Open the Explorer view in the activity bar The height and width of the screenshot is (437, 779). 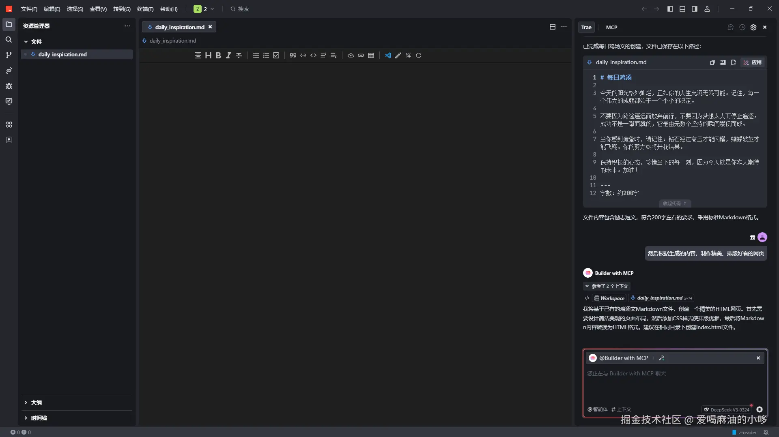click(x=9, y=24)
